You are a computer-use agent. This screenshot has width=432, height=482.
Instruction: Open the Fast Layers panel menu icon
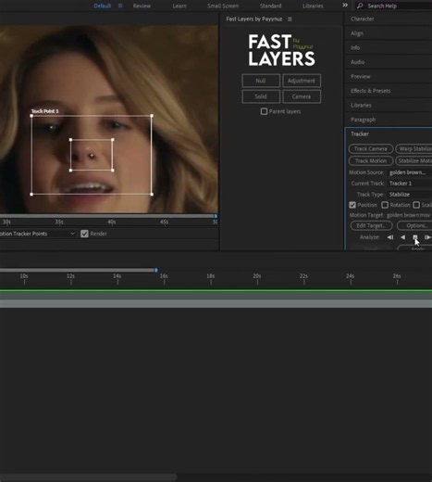tap(290, 19)
